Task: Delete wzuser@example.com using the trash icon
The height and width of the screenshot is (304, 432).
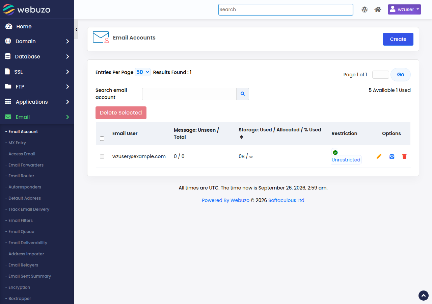Action: click(404, 156)
